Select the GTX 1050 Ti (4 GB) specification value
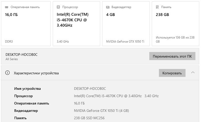The width and height of the screenshot is (202, 122). [101, 111]
